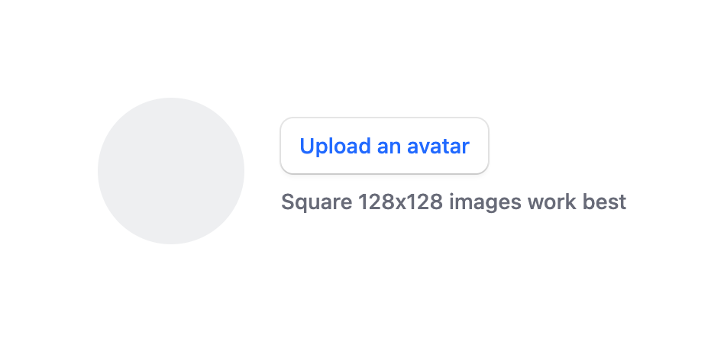This screenshot has height=342, width=724.
Task: Click the gray circular avatar placeholder
Action: 171,171
